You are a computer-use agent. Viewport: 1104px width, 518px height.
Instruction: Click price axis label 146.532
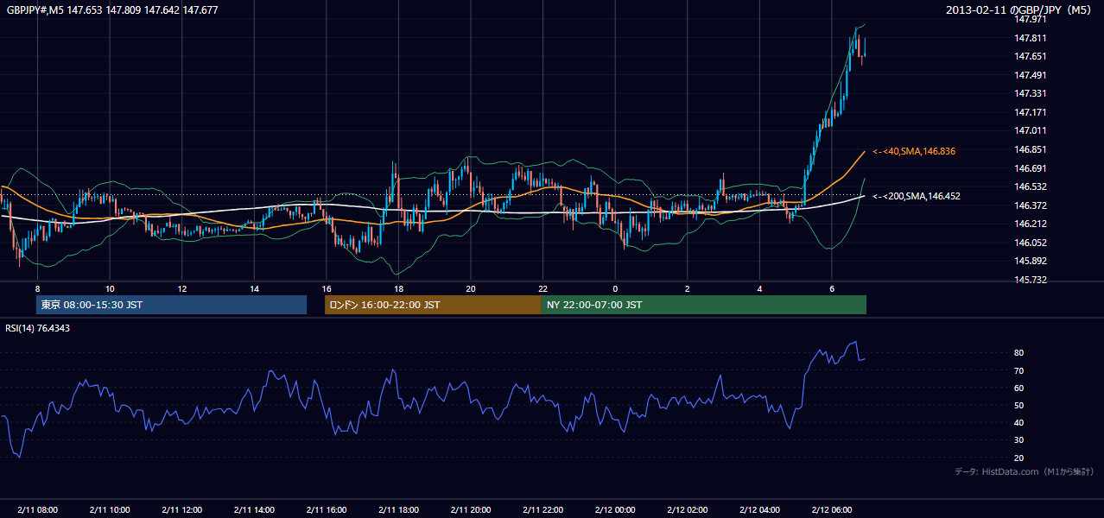[x=1030, y=186]
